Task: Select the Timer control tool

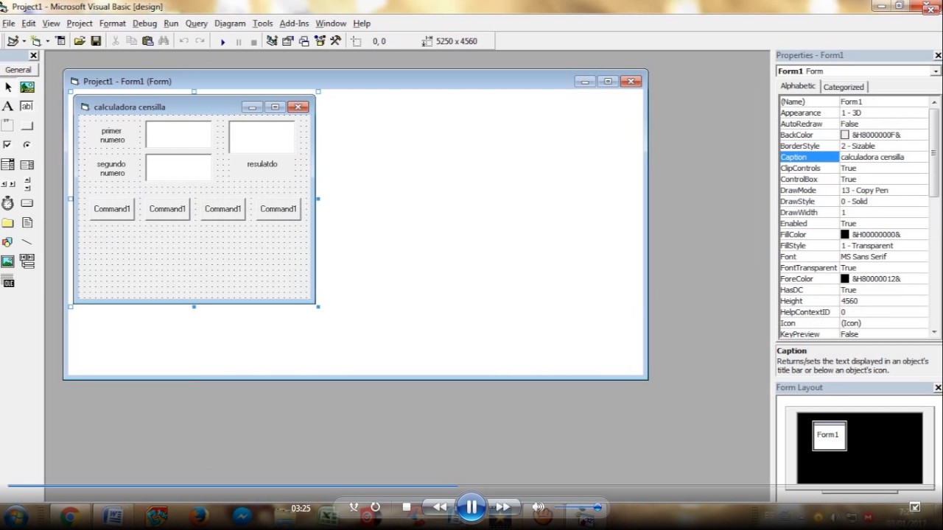Action: 8,203
